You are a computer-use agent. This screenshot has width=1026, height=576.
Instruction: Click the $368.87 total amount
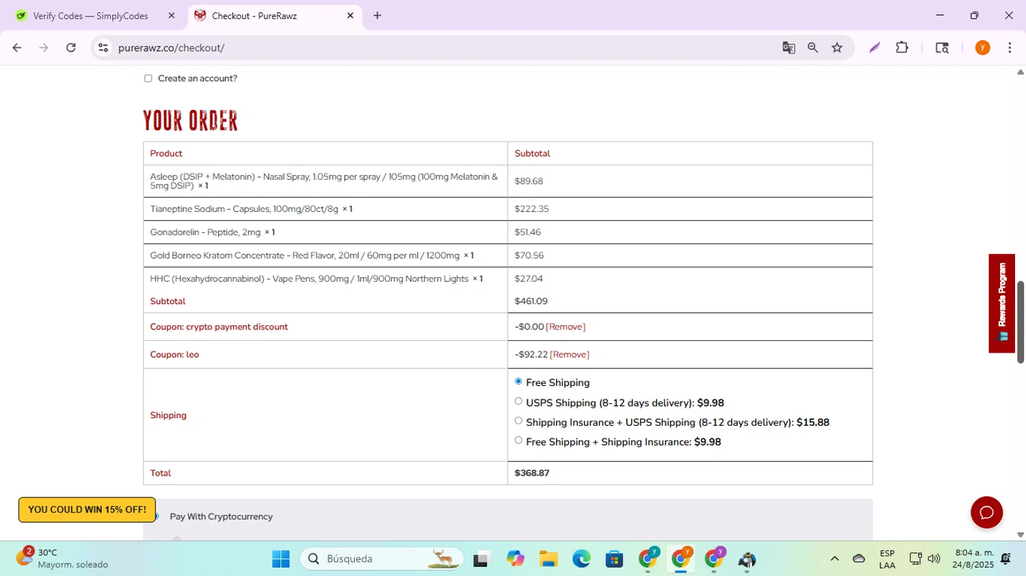531,473
